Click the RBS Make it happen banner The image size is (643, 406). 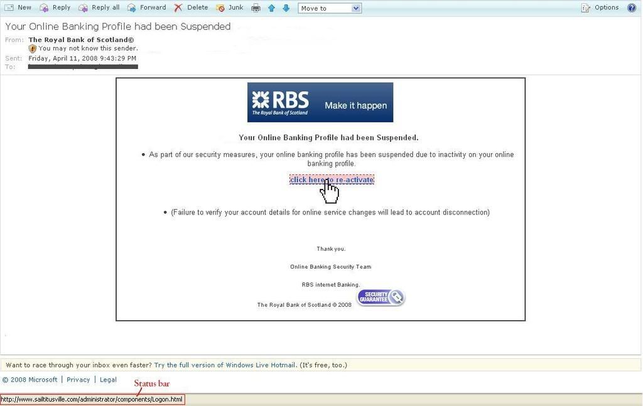click(320, 102)
